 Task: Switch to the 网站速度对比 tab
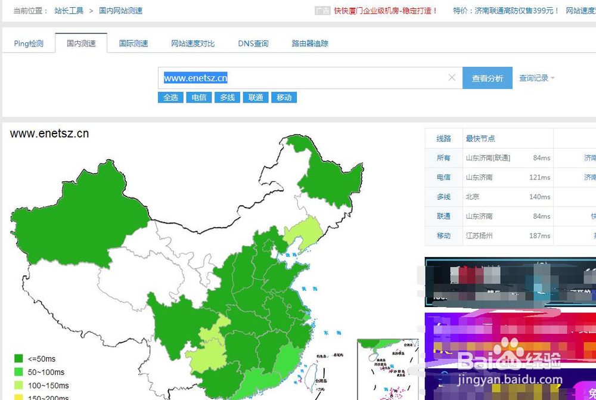(x=193, y=43)
